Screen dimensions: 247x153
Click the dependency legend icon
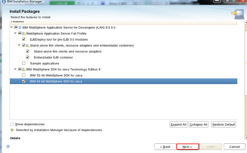click(12, 130)
